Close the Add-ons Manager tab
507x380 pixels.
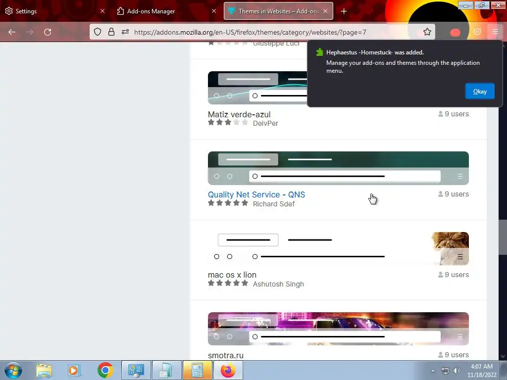(214, 11)
